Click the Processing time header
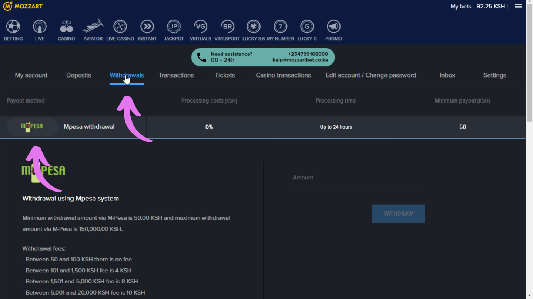The height and width of the screenshot is (299, 533). click(x=336, y=100)
